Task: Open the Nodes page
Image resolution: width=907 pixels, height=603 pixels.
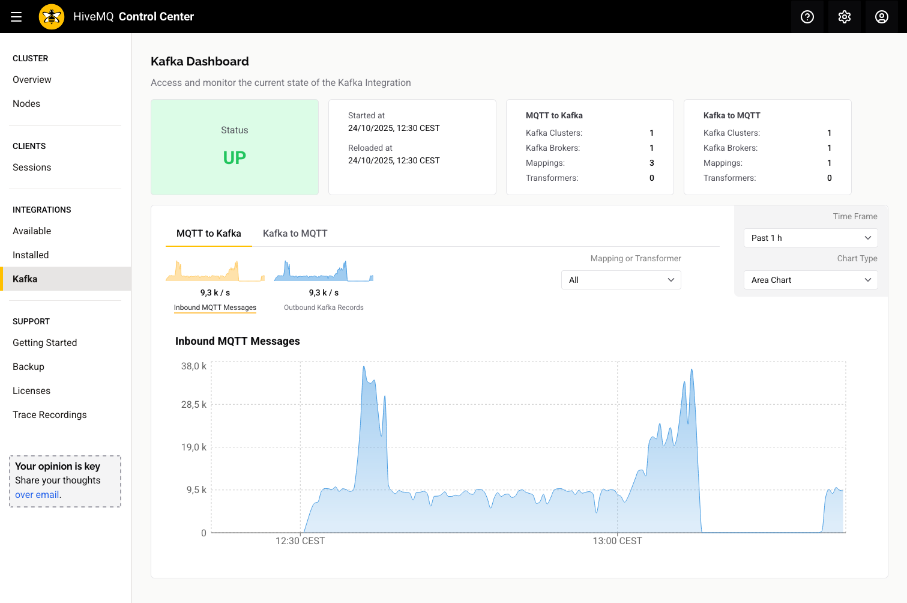Action: point(26,104)
